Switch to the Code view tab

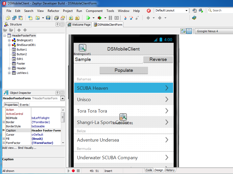(149, 170)
